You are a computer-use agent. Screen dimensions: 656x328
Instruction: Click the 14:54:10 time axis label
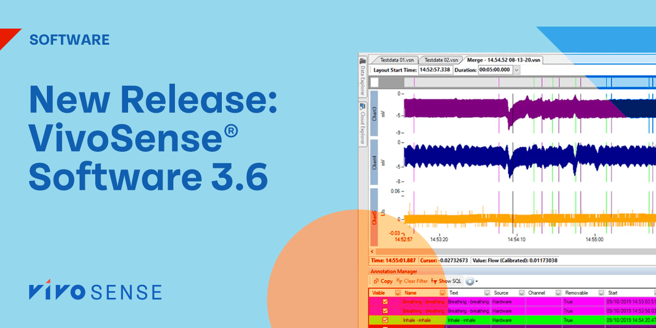tap(516, 240)
